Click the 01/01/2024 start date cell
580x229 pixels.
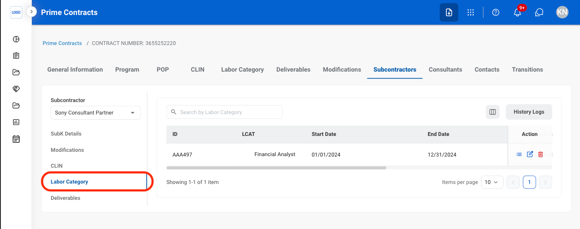coord(326,155)
